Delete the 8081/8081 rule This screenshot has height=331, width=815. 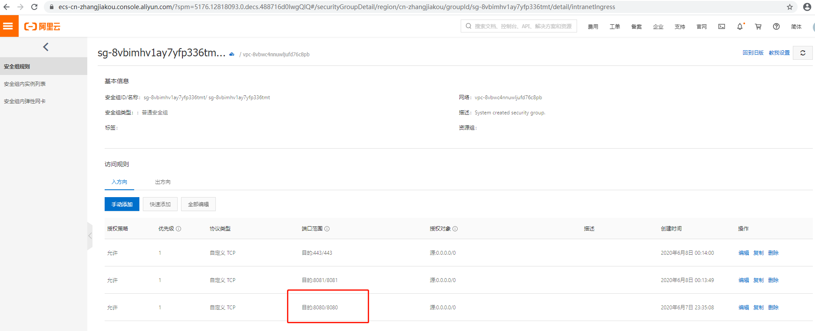click(x=773, y=280)
